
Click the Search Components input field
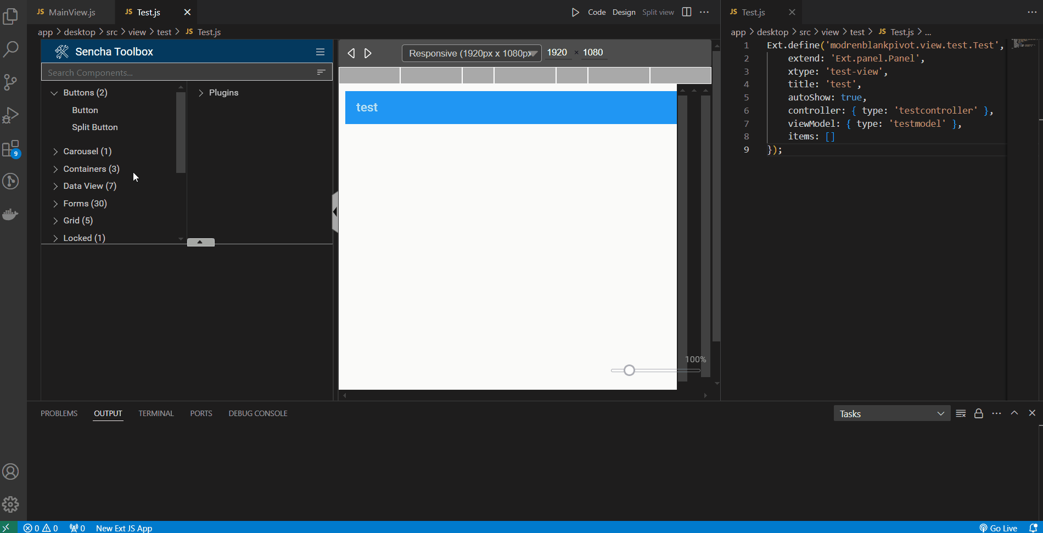pyautogui.click(x=178, y=72)
